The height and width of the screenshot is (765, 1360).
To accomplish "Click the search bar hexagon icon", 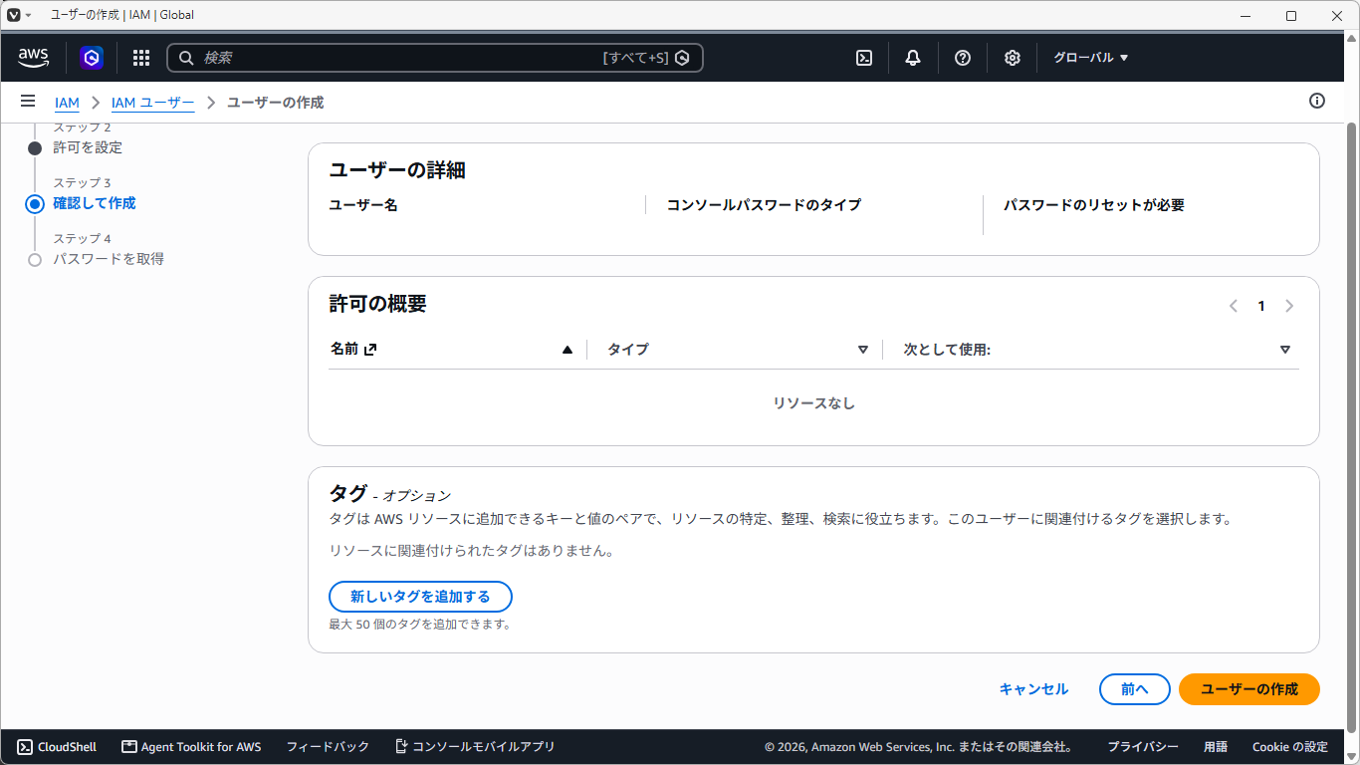I will coord(682,58).
